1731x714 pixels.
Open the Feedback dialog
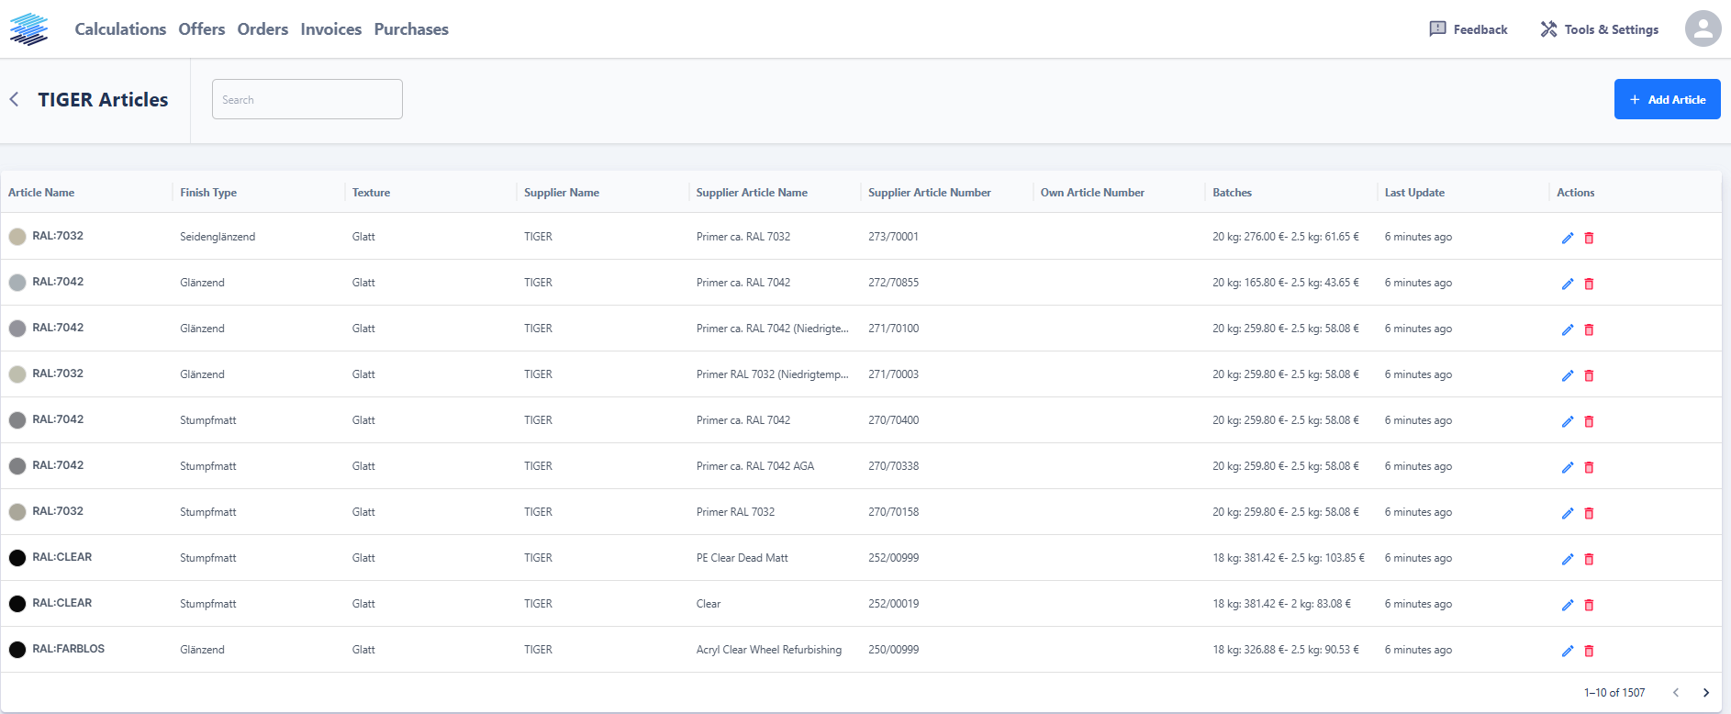(x=1468, y=29)
